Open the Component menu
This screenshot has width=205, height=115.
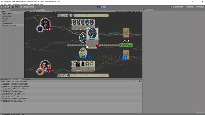click(x=25, y=4)
